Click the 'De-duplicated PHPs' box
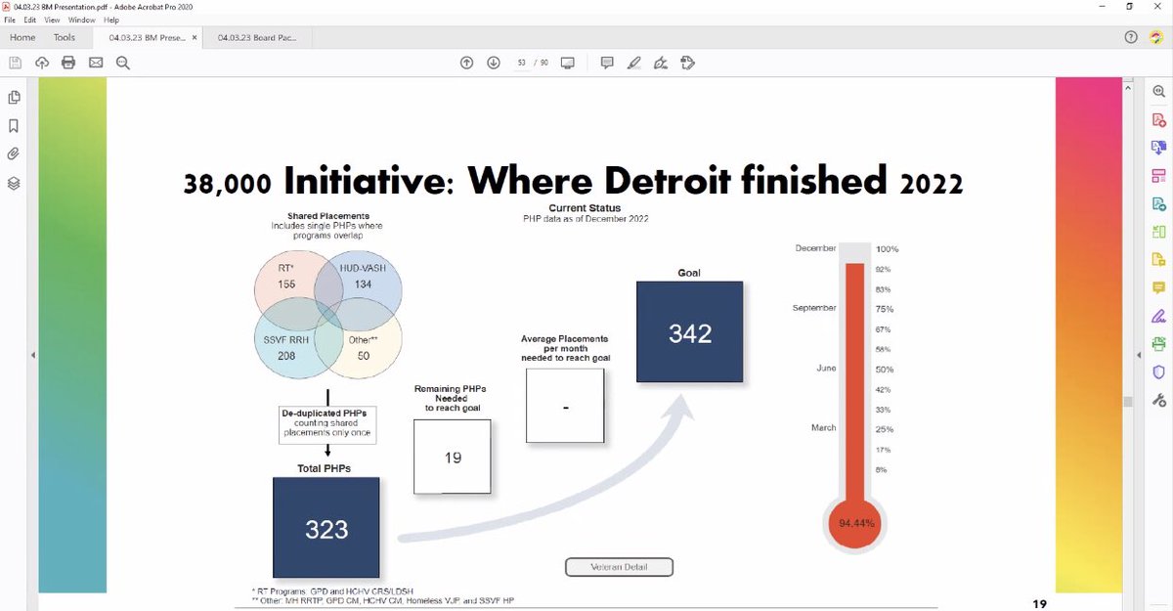The width and height of the screenshot is (1173, 611). (x=326, y=425)
